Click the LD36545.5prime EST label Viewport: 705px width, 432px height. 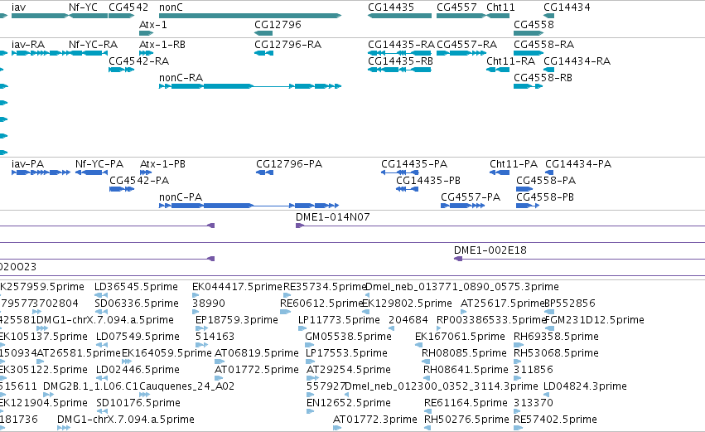pos(136,287)
